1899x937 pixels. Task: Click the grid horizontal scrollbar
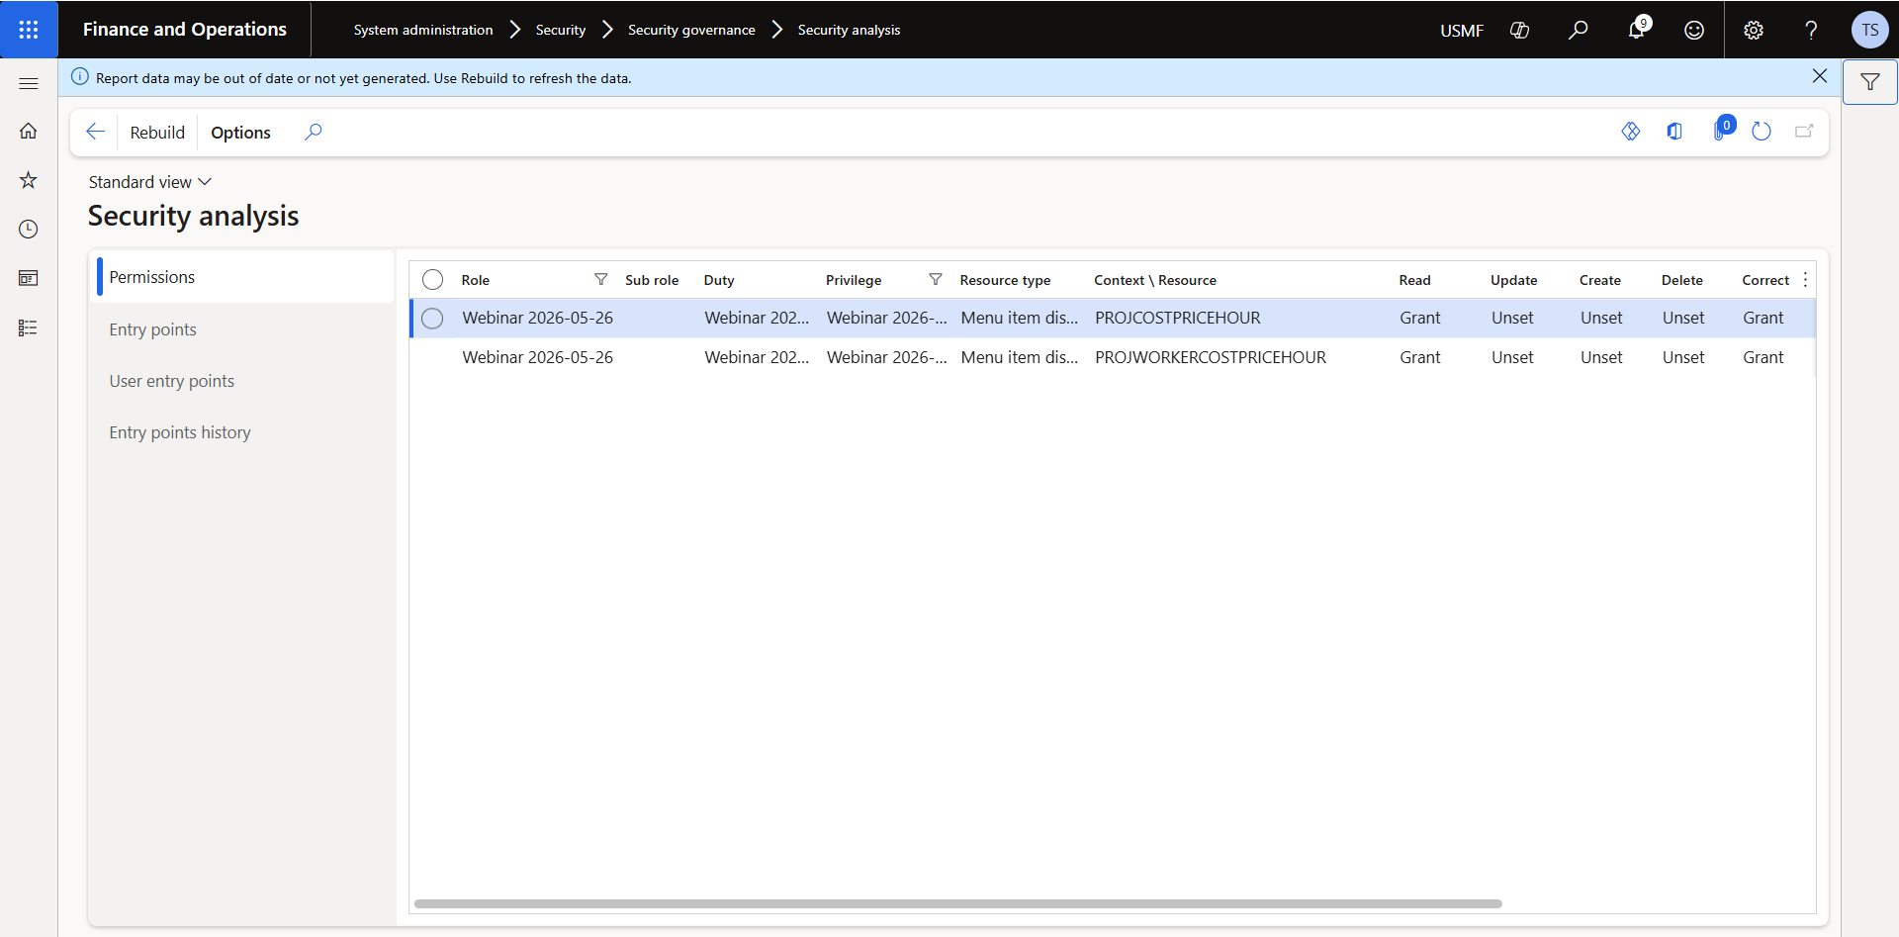tap(957, 903)
